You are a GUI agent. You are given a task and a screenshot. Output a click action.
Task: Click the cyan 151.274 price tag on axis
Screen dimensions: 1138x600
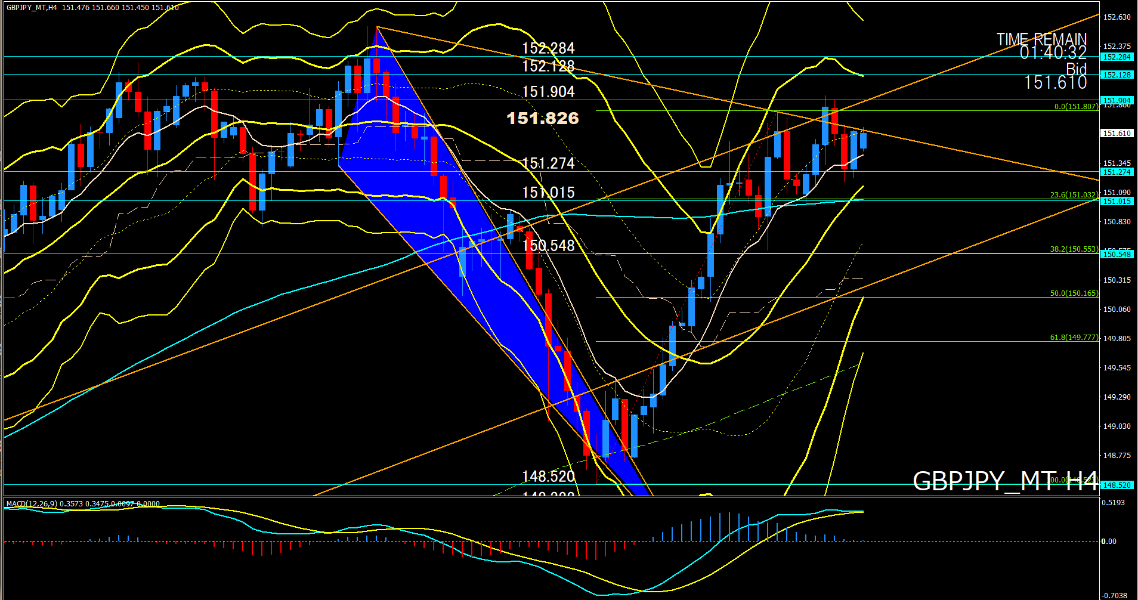1117,172
